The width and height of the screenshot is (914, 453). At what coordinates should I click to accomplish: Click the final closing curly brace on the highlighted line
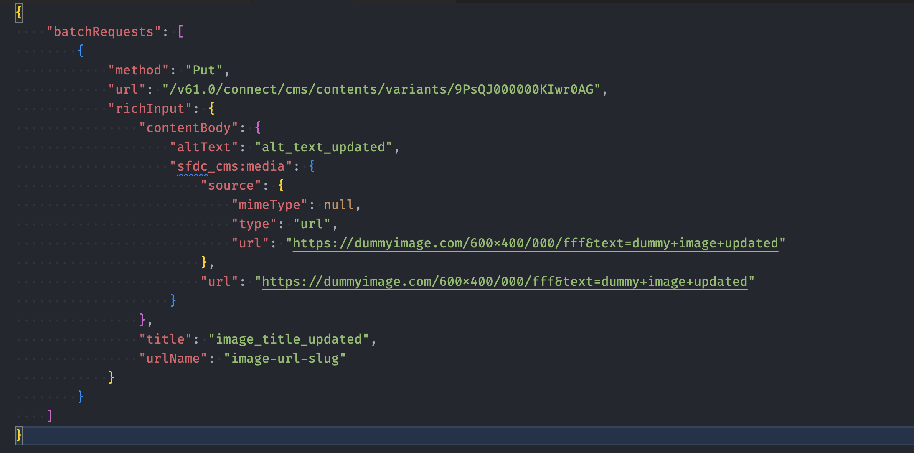[x=19, y=435]
